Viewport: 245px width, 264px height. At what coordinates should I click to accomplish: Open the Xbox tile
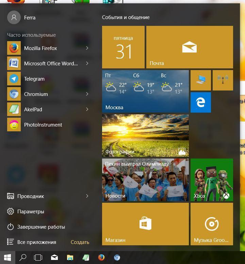[212, 180]
